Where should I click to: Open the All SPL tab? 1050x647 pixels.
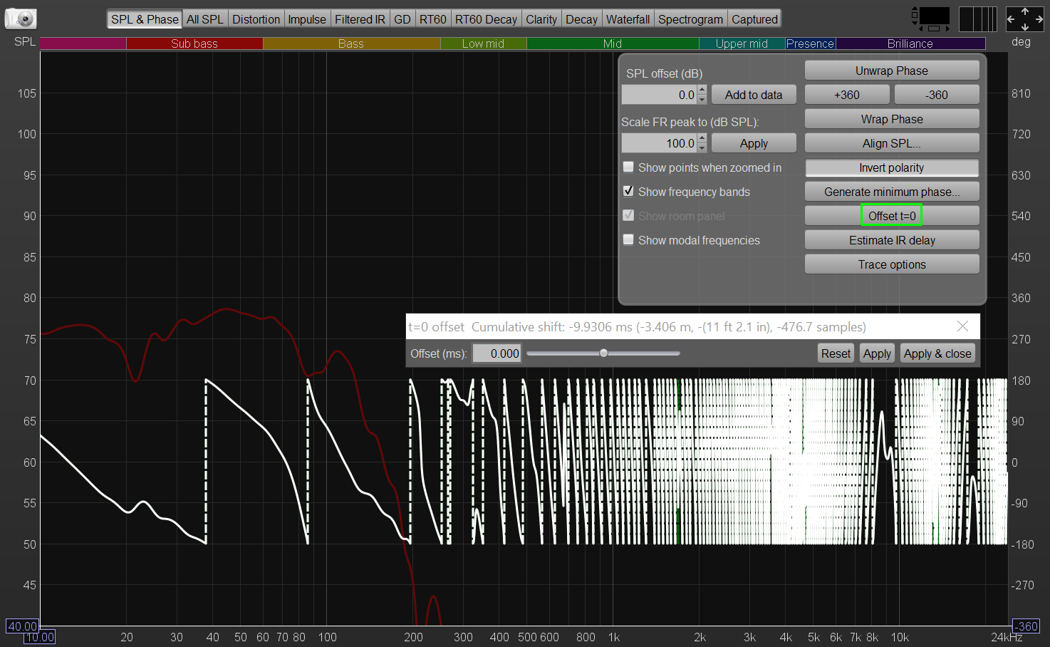tap(205, 19)
